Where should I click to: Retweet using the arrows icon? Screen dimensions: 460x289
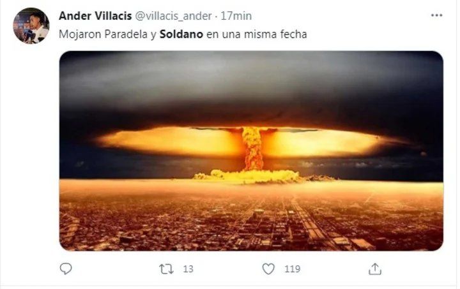point(166,269)
